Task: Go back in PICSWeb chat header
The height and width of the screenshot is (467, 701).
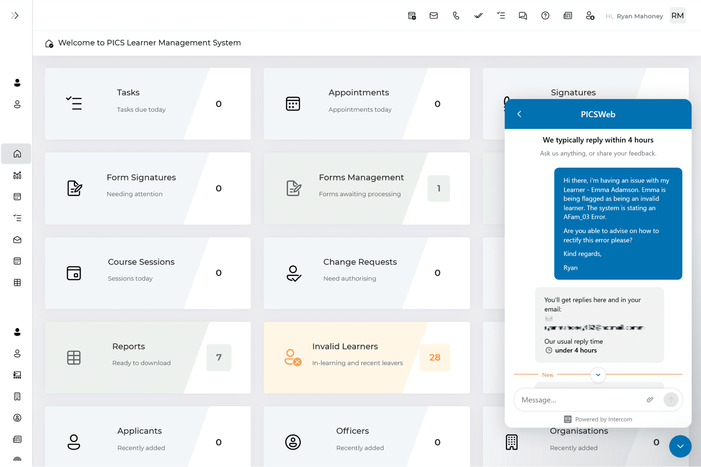Action: click(x=519, y=114)
